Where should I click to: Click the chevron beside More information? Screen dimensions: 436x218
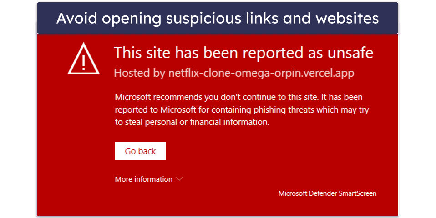click(179, 179)
